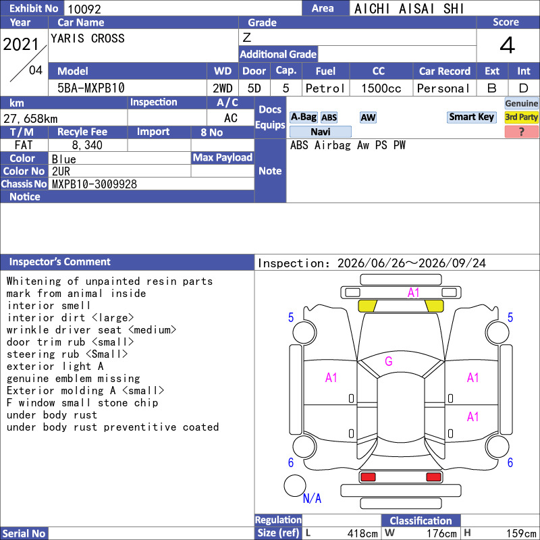The height and width of the screenshot is (540, 540).
Task: Click interior grade D
Action: point(523,88)
